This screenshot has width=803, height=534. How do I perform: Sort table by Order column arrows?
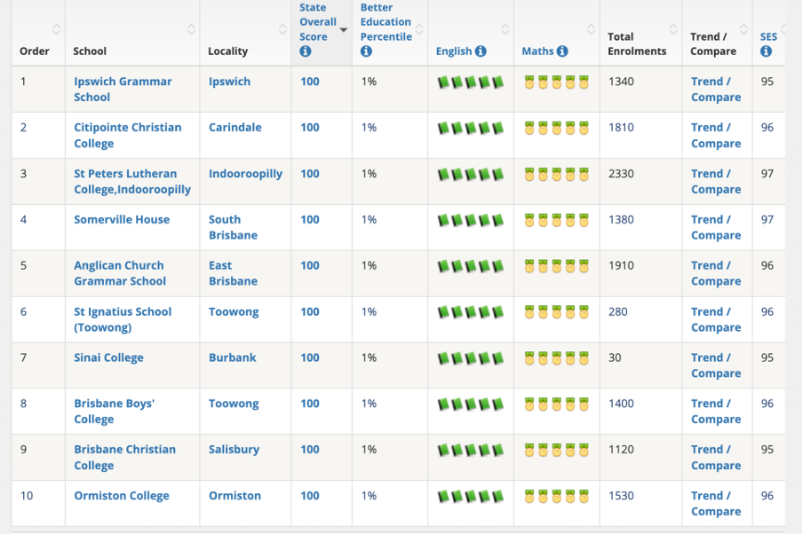click(x=57, y=30)
